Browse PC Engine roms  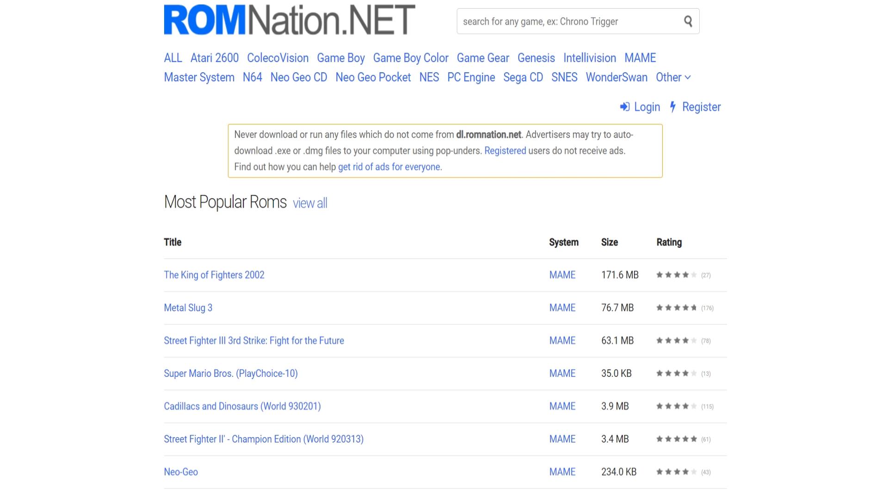coord(471,77)
